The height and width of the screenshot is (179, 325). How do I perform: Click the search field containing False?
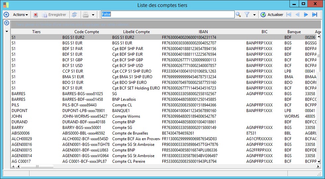[168, 15]
